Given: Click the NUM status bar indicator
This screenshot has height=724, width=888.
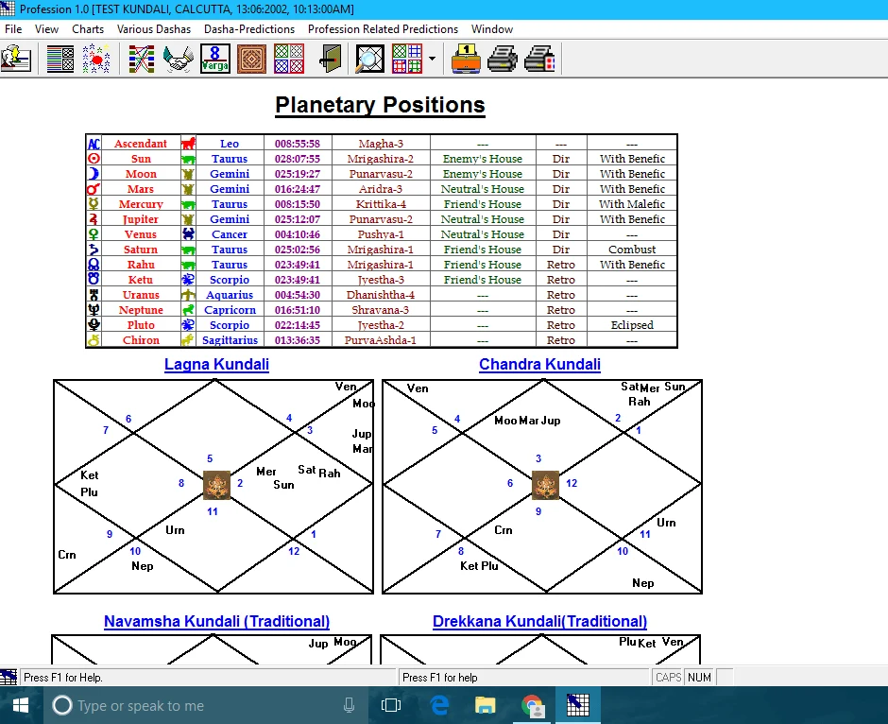Looking at the screenshot, I should (x=699, y=678).
